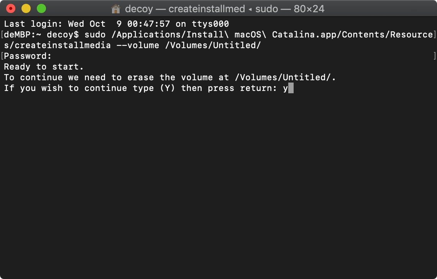Screen dimensions: 437x279
Task: Click "Catalina.app/Contents/Resource" path text
Action: point(352,35)
